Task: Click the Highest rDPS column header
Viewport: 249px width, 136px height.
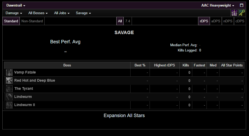Action: click(x=165, y=65)
